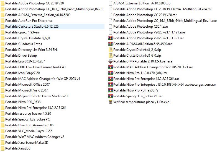Click folder icon next to Portable cpu-z_1.93-en
Image resolution: width=220 pixels, height=152 pixels.
tap(2, 32)
